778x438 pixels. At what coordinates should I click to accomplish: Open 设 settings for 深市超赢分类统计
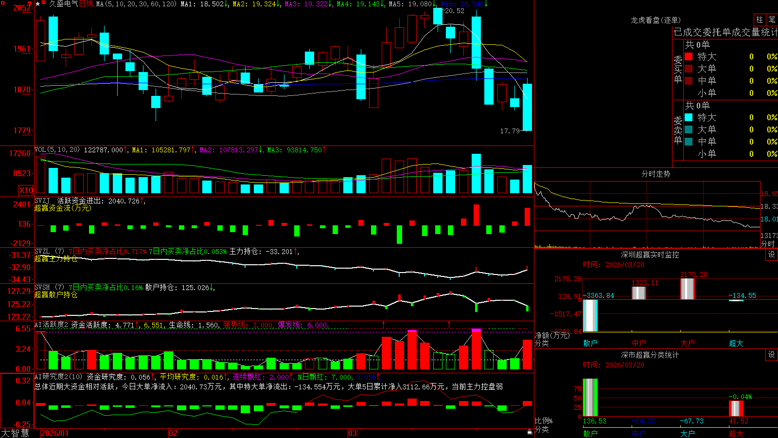[x=772, y=355]
